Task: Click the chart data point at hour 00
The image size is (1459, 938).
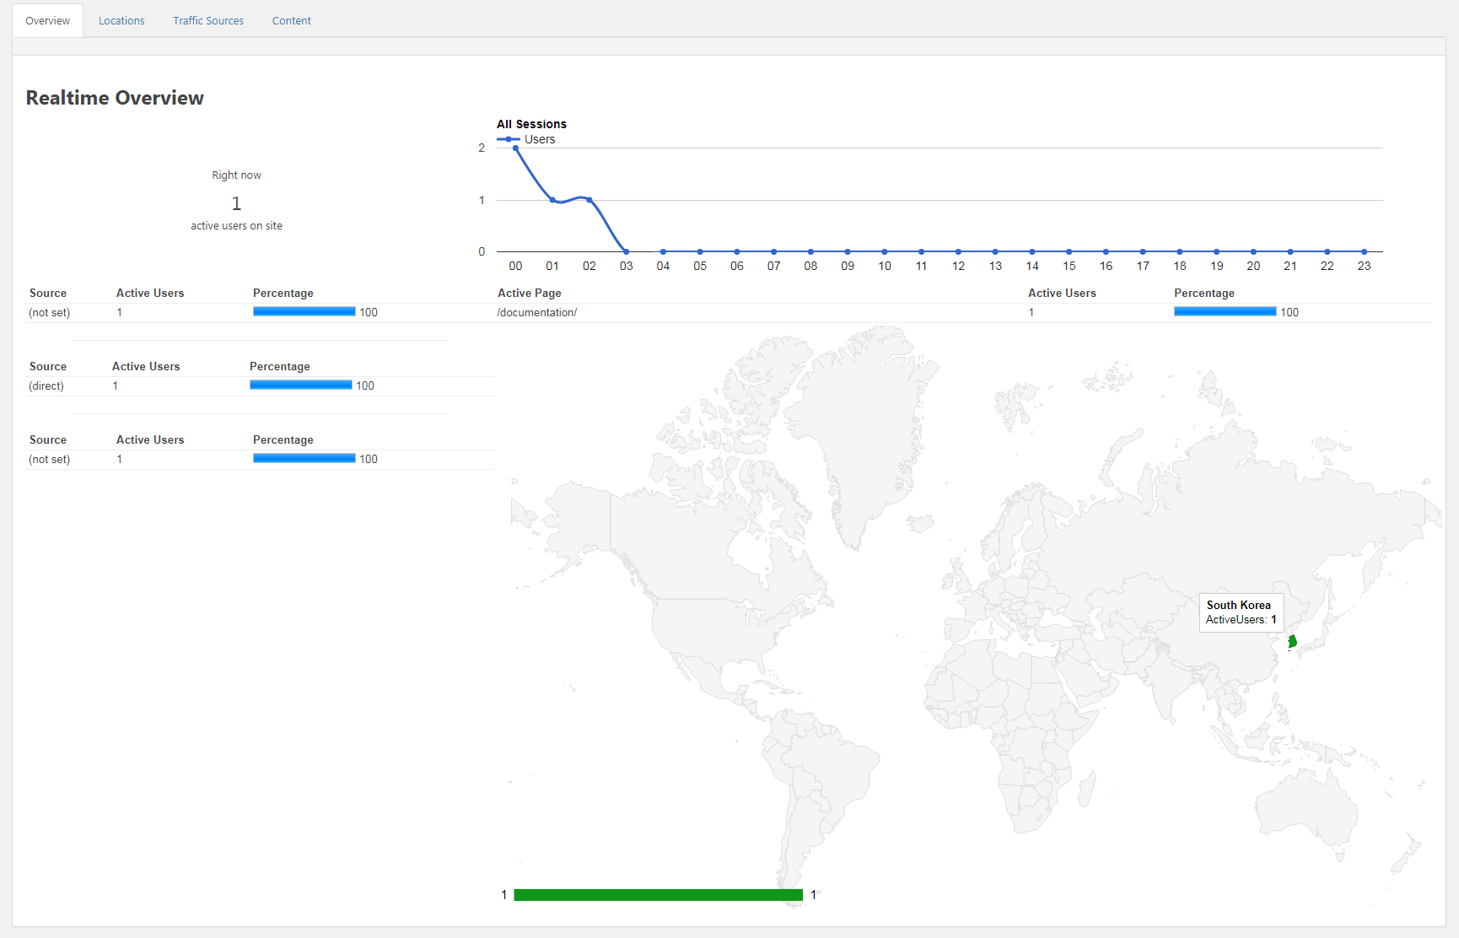Action: 515,148
